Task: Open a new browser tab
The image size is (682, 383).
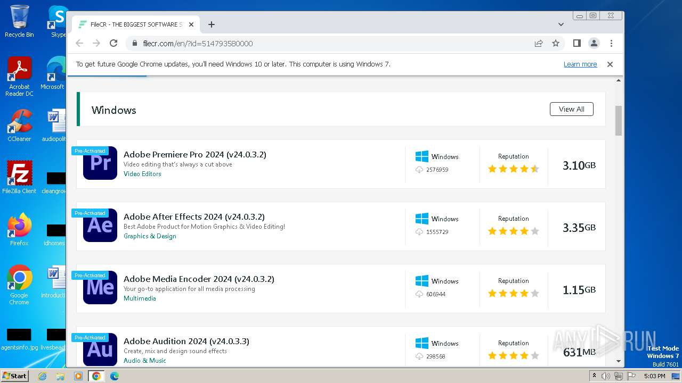Action: click(212, 24)
